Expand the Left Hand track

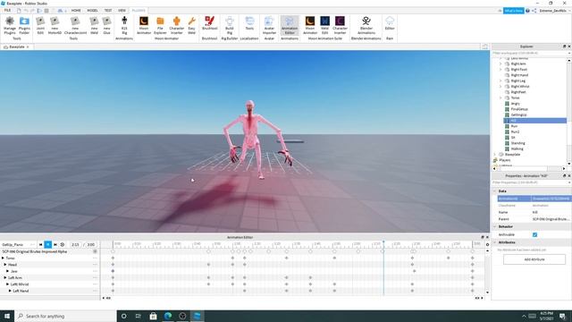point(10,291)
